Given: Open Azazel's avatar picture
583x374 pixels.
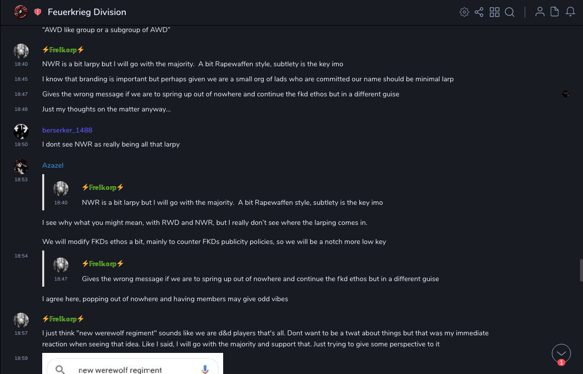Looking at the screenshot, I should (x=21, y=167).
